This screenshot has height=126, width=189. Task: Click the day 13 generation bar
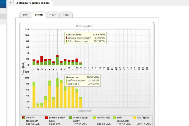(x=81, y=102)
